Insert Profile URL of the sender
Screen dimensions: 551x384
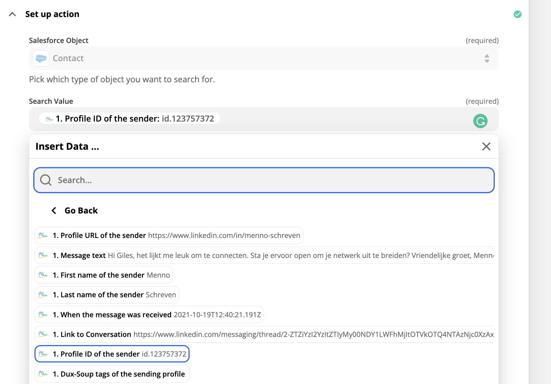point(169,235)
